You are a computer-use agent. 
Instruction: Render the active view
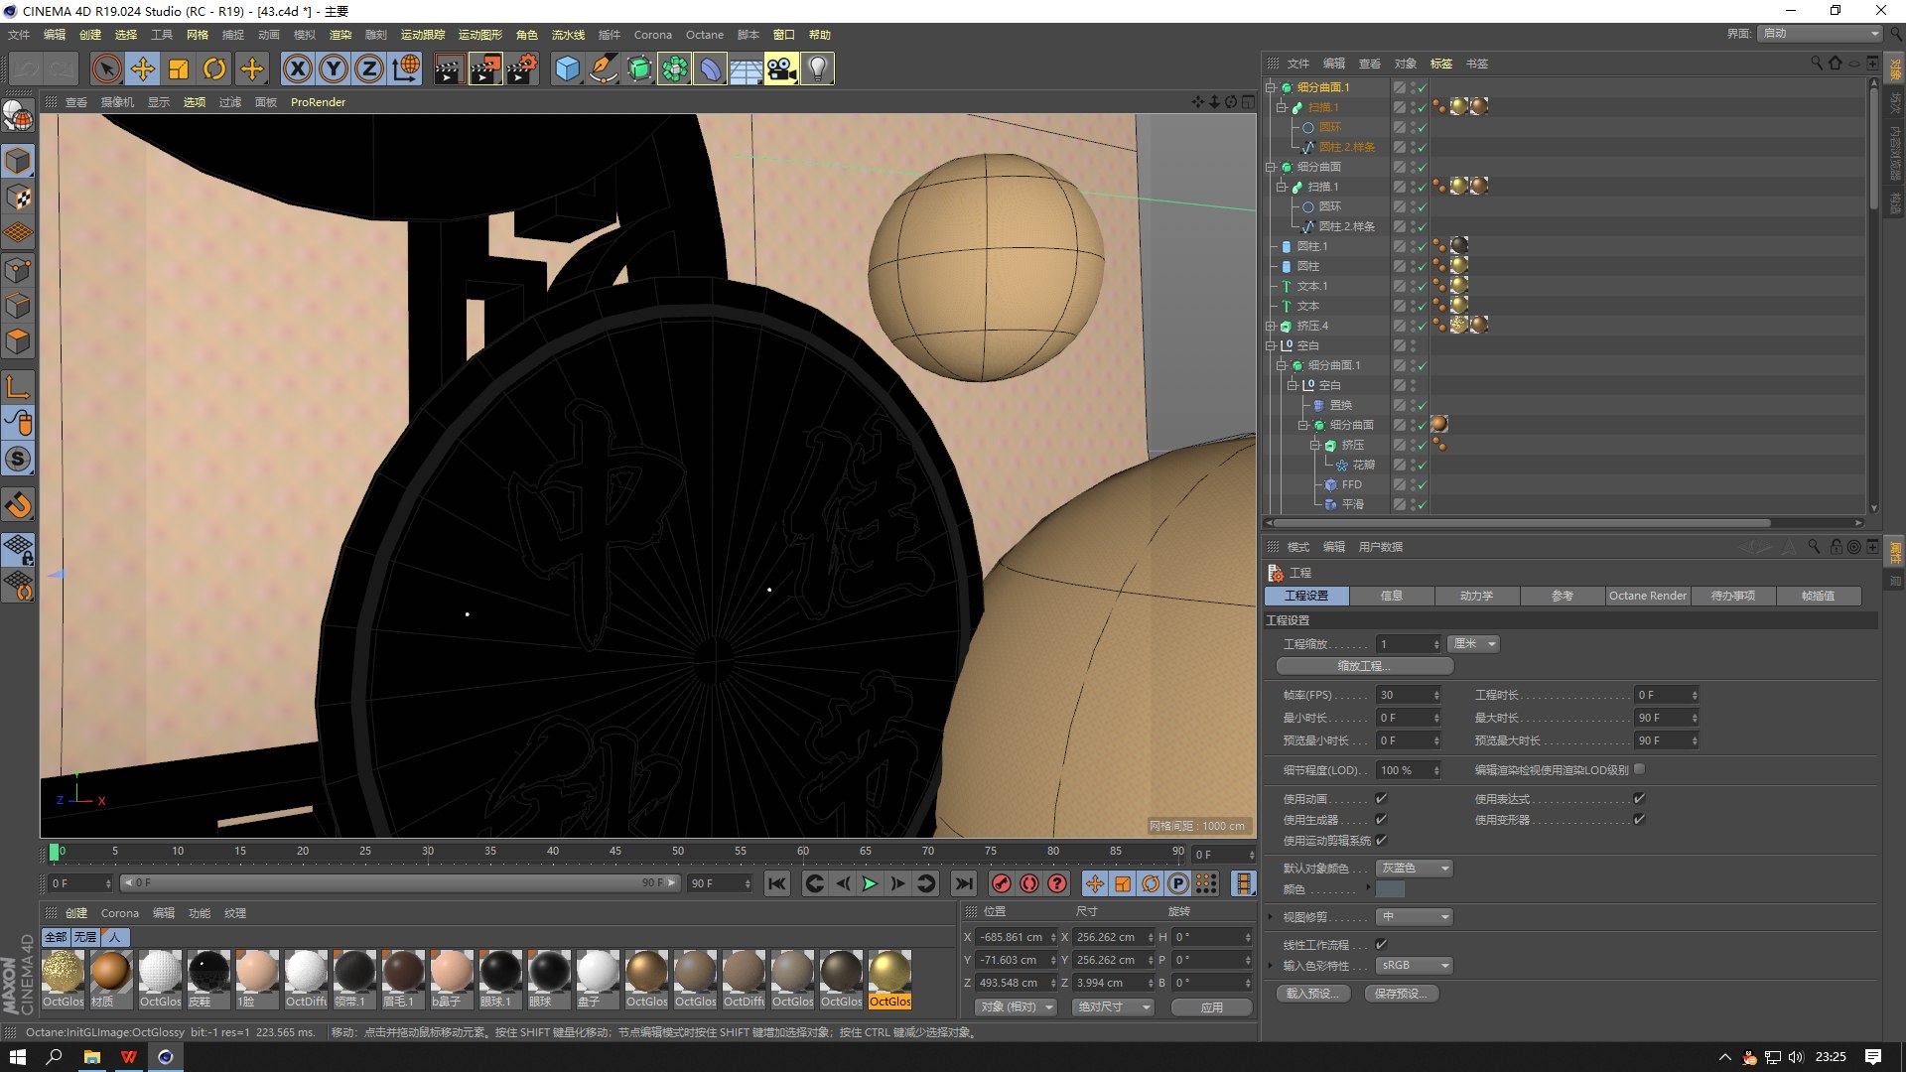(449, 68)
